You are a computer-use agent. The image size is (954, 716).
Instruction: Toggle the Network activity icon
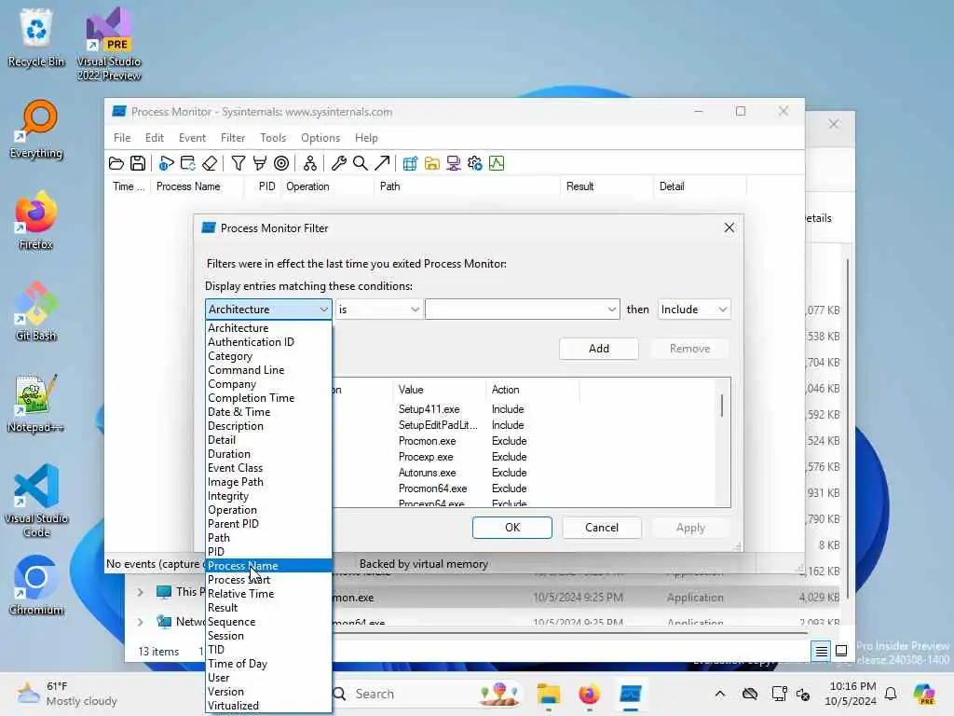454,163
